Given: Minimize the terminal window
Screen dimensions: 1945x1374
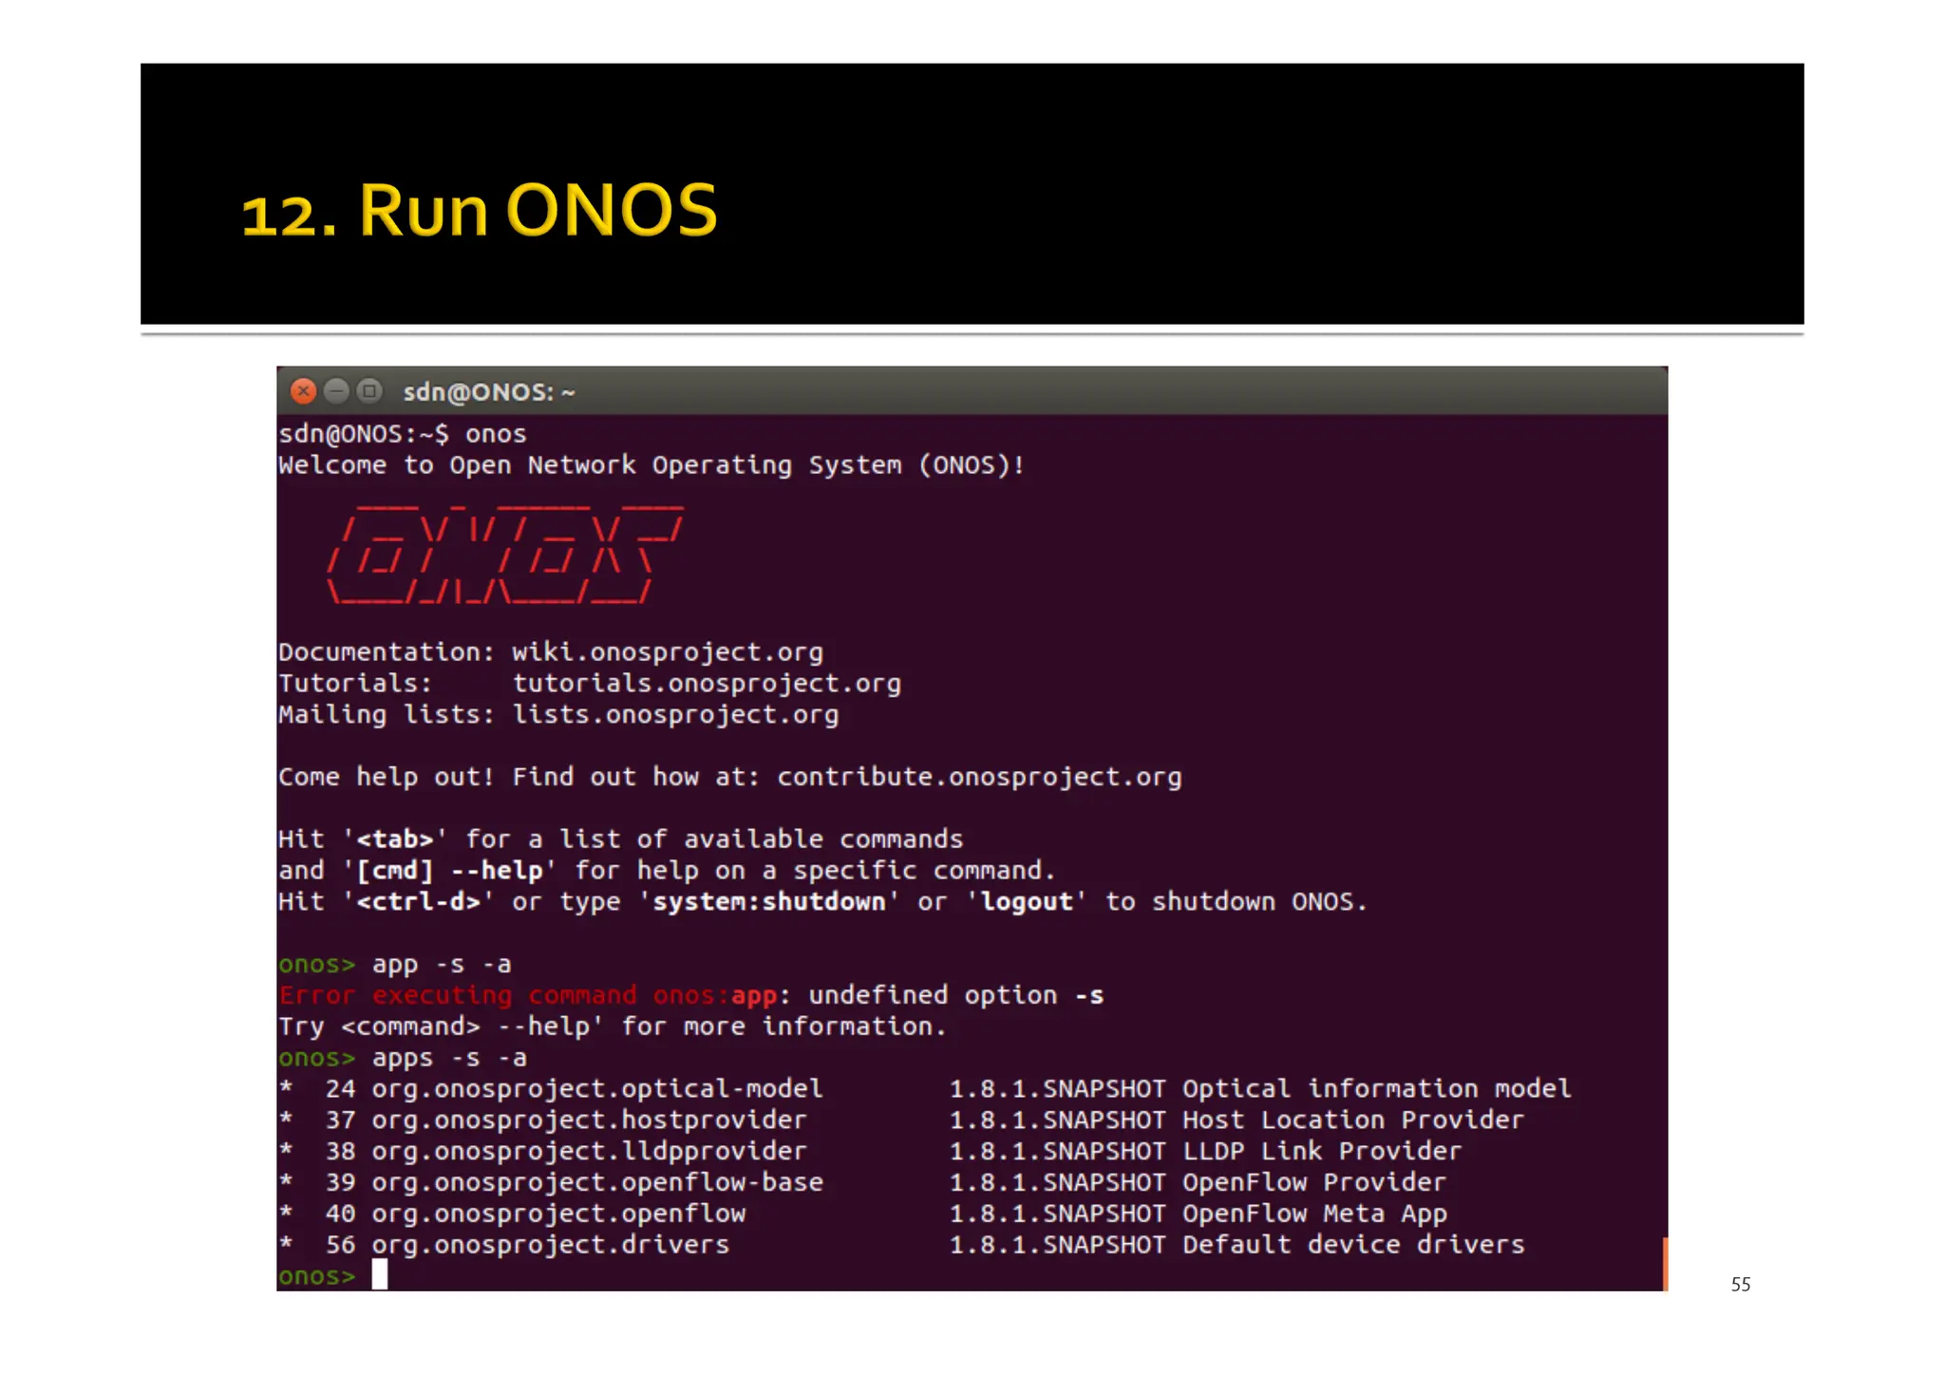Looking at the screenshot, I should pos(336,391).
